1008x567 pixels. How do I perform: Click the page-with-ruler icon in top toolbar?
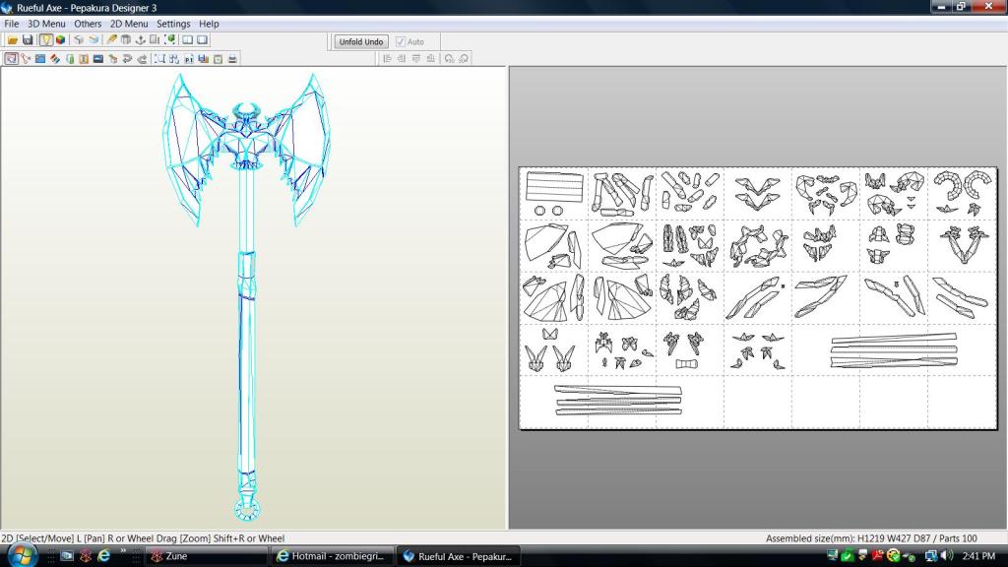155,39
